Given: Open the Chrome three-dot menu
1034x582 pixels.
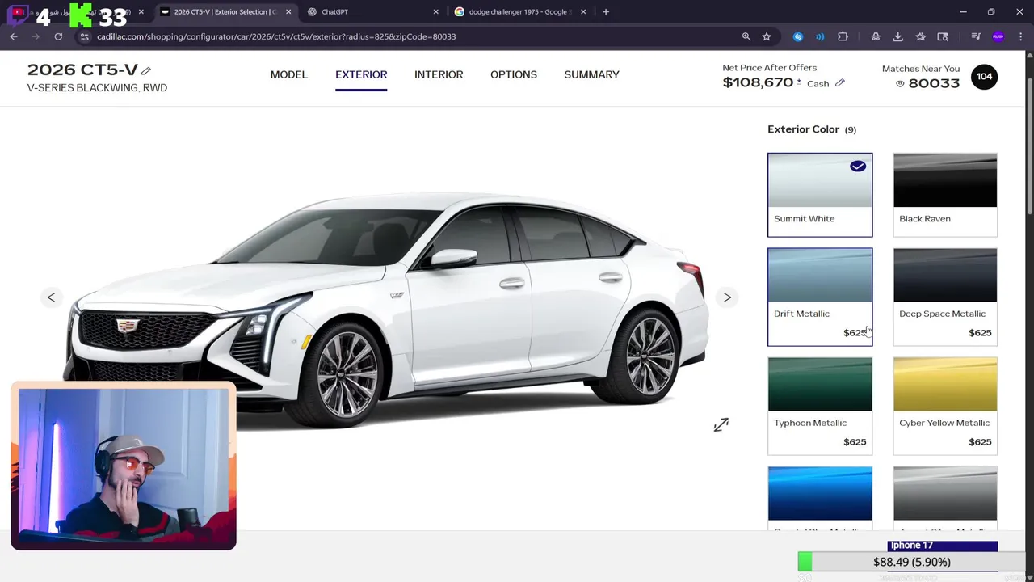Looking at the screenshot, I should tap(1020, 36).
